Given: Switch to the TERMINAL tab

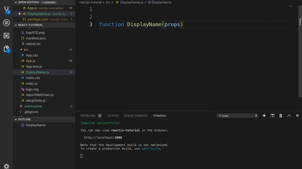Looking at the screenshot, I should coord(159,116).
